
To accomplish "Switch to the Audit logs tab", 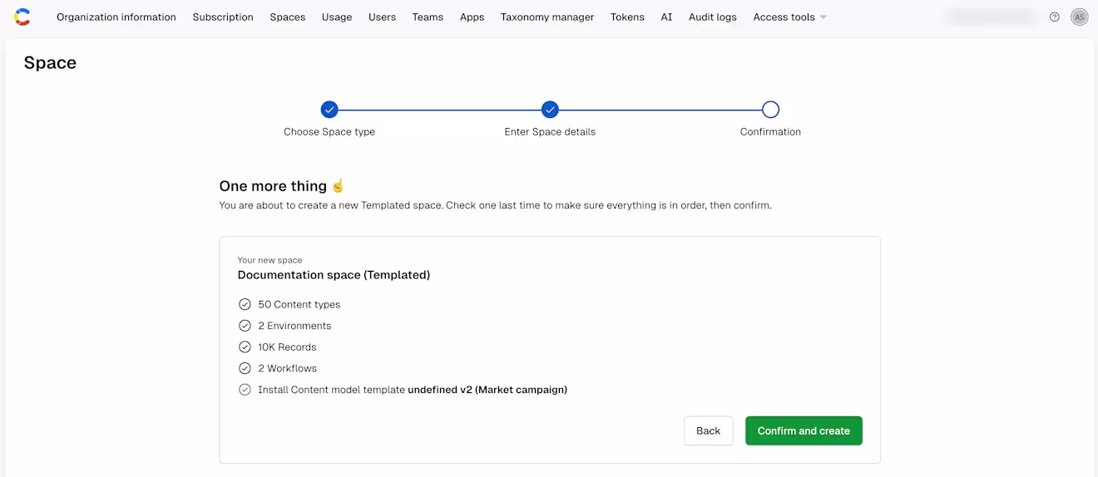I will (x=713, y=17).
